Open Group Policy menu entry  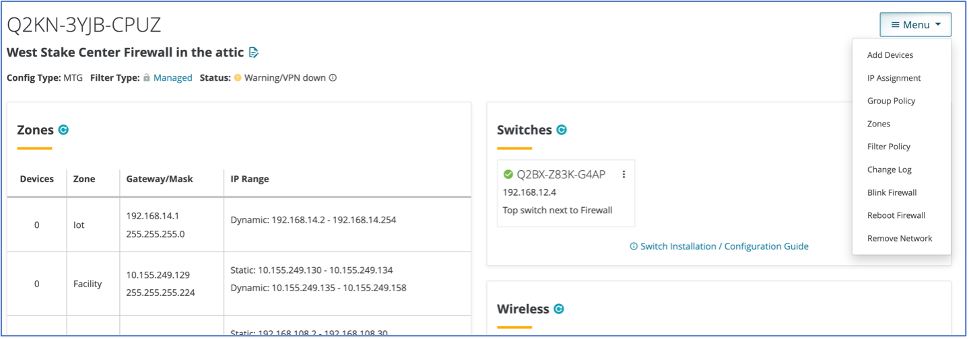pos(891,101)
